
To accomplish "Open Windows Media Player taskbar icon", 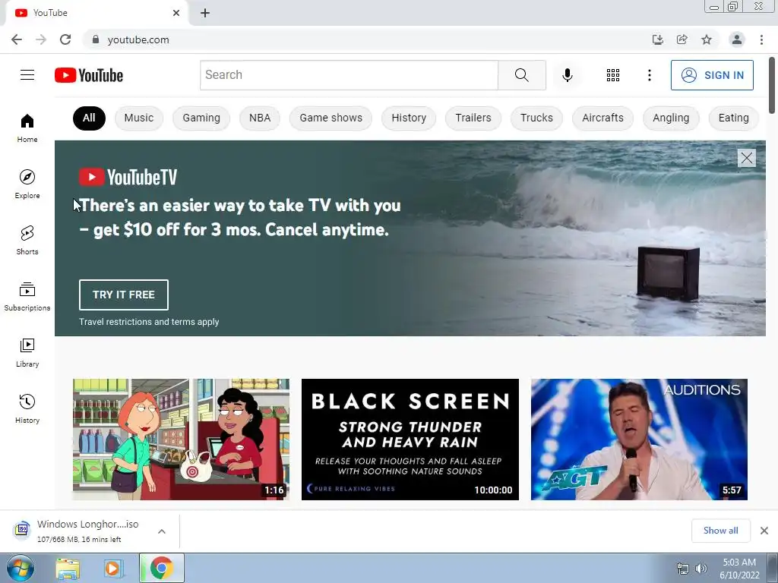I will (x=113, y=569).
